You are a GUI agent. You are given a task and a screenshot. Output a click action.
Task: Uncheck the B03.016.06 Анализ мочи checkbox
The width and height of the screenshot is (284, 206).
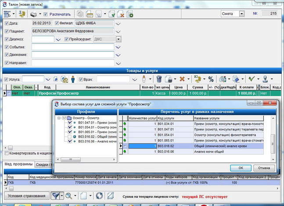click(69, 141)
